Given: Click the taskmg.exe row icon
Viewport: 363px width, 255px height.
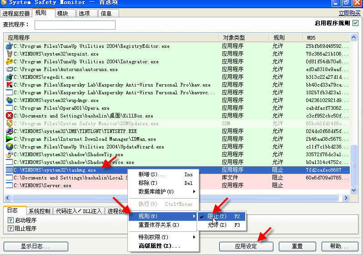Looking at the screenshot, I should click(9, 170).
